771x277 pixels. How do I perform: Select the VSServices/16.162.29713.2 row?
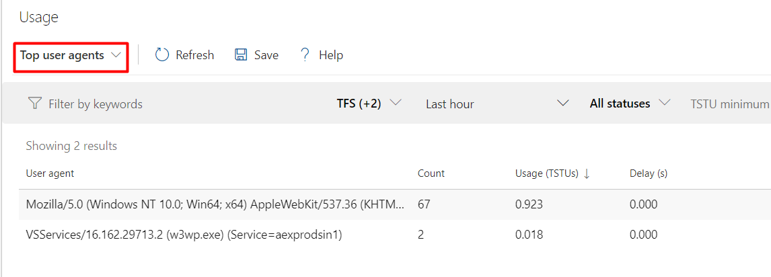pyautogui.click(x=395, y=235)
